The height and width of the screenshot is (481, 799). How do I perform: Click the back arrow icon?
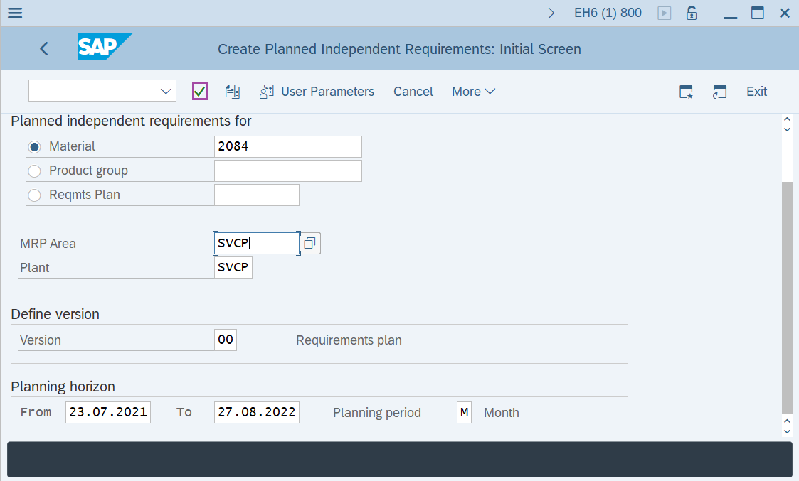44,49
